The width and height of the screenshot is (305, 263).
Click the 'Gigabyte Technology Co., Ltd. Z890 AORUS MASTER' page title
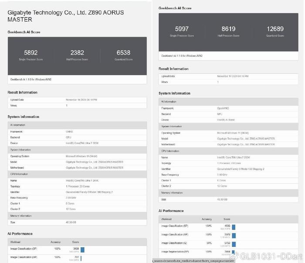tap(65, 16)
